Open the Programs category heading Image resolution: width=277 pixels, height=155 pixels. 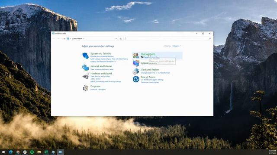95,86
